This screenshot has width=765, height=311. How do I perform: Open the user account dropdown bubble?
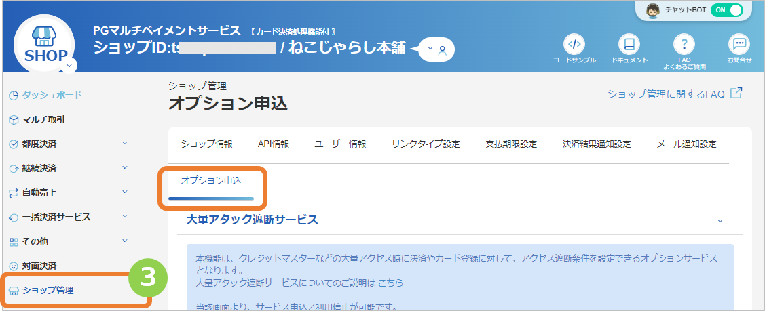(436, 49)
